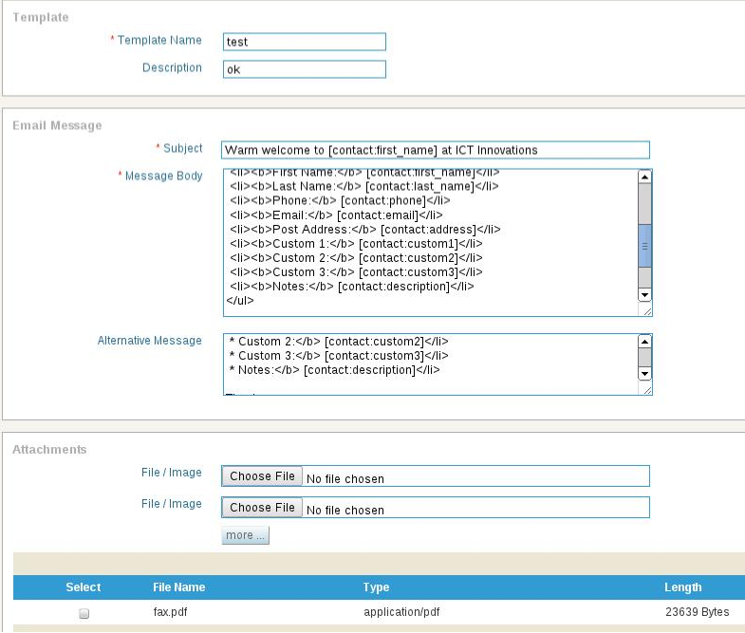Click the File Name column header
Screen dimensions: 745x633
coord(178,586)
